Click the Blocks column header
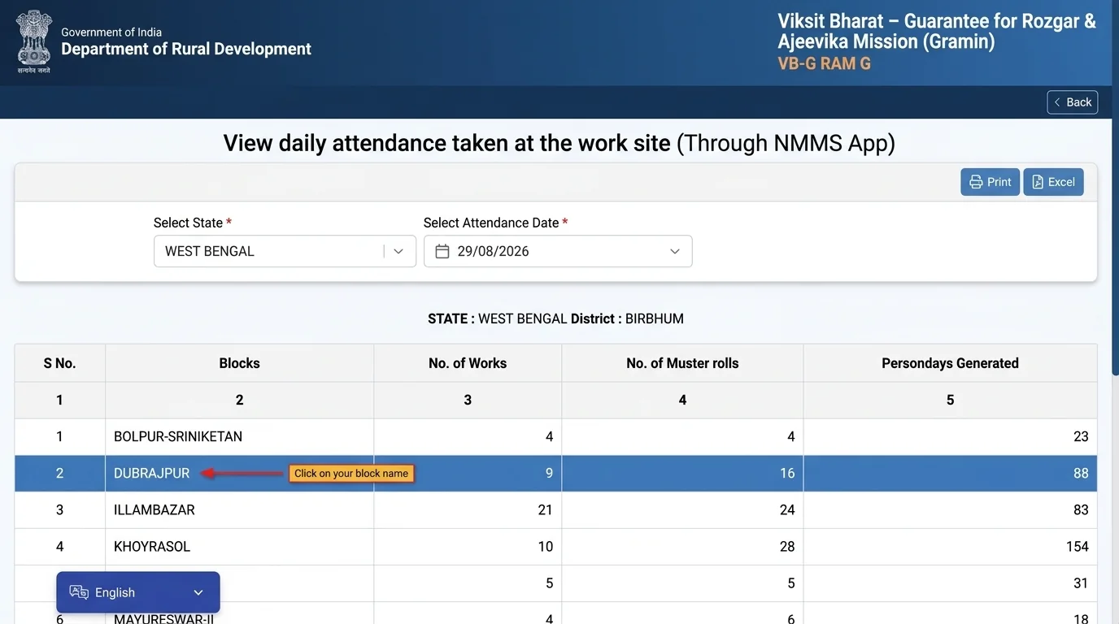 click(x=239, y=363)
